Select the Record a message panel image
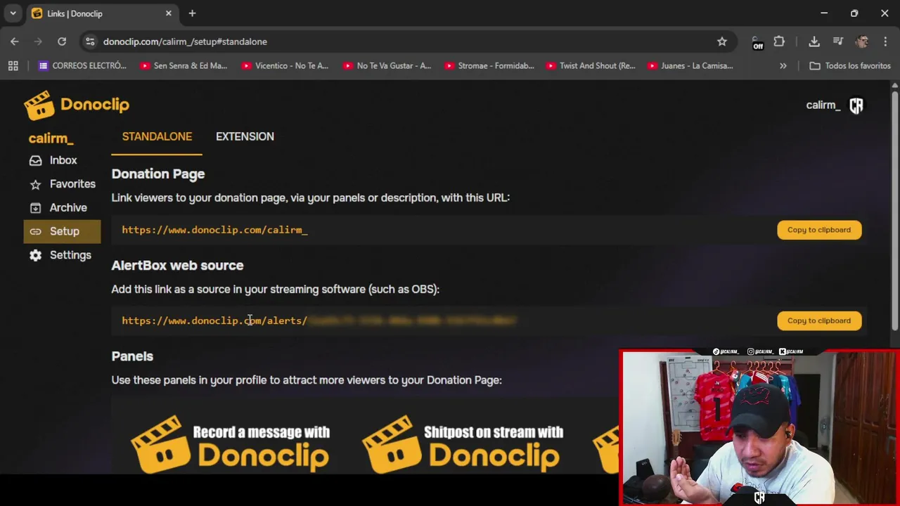The image size is (900, 506). point(231,444)
